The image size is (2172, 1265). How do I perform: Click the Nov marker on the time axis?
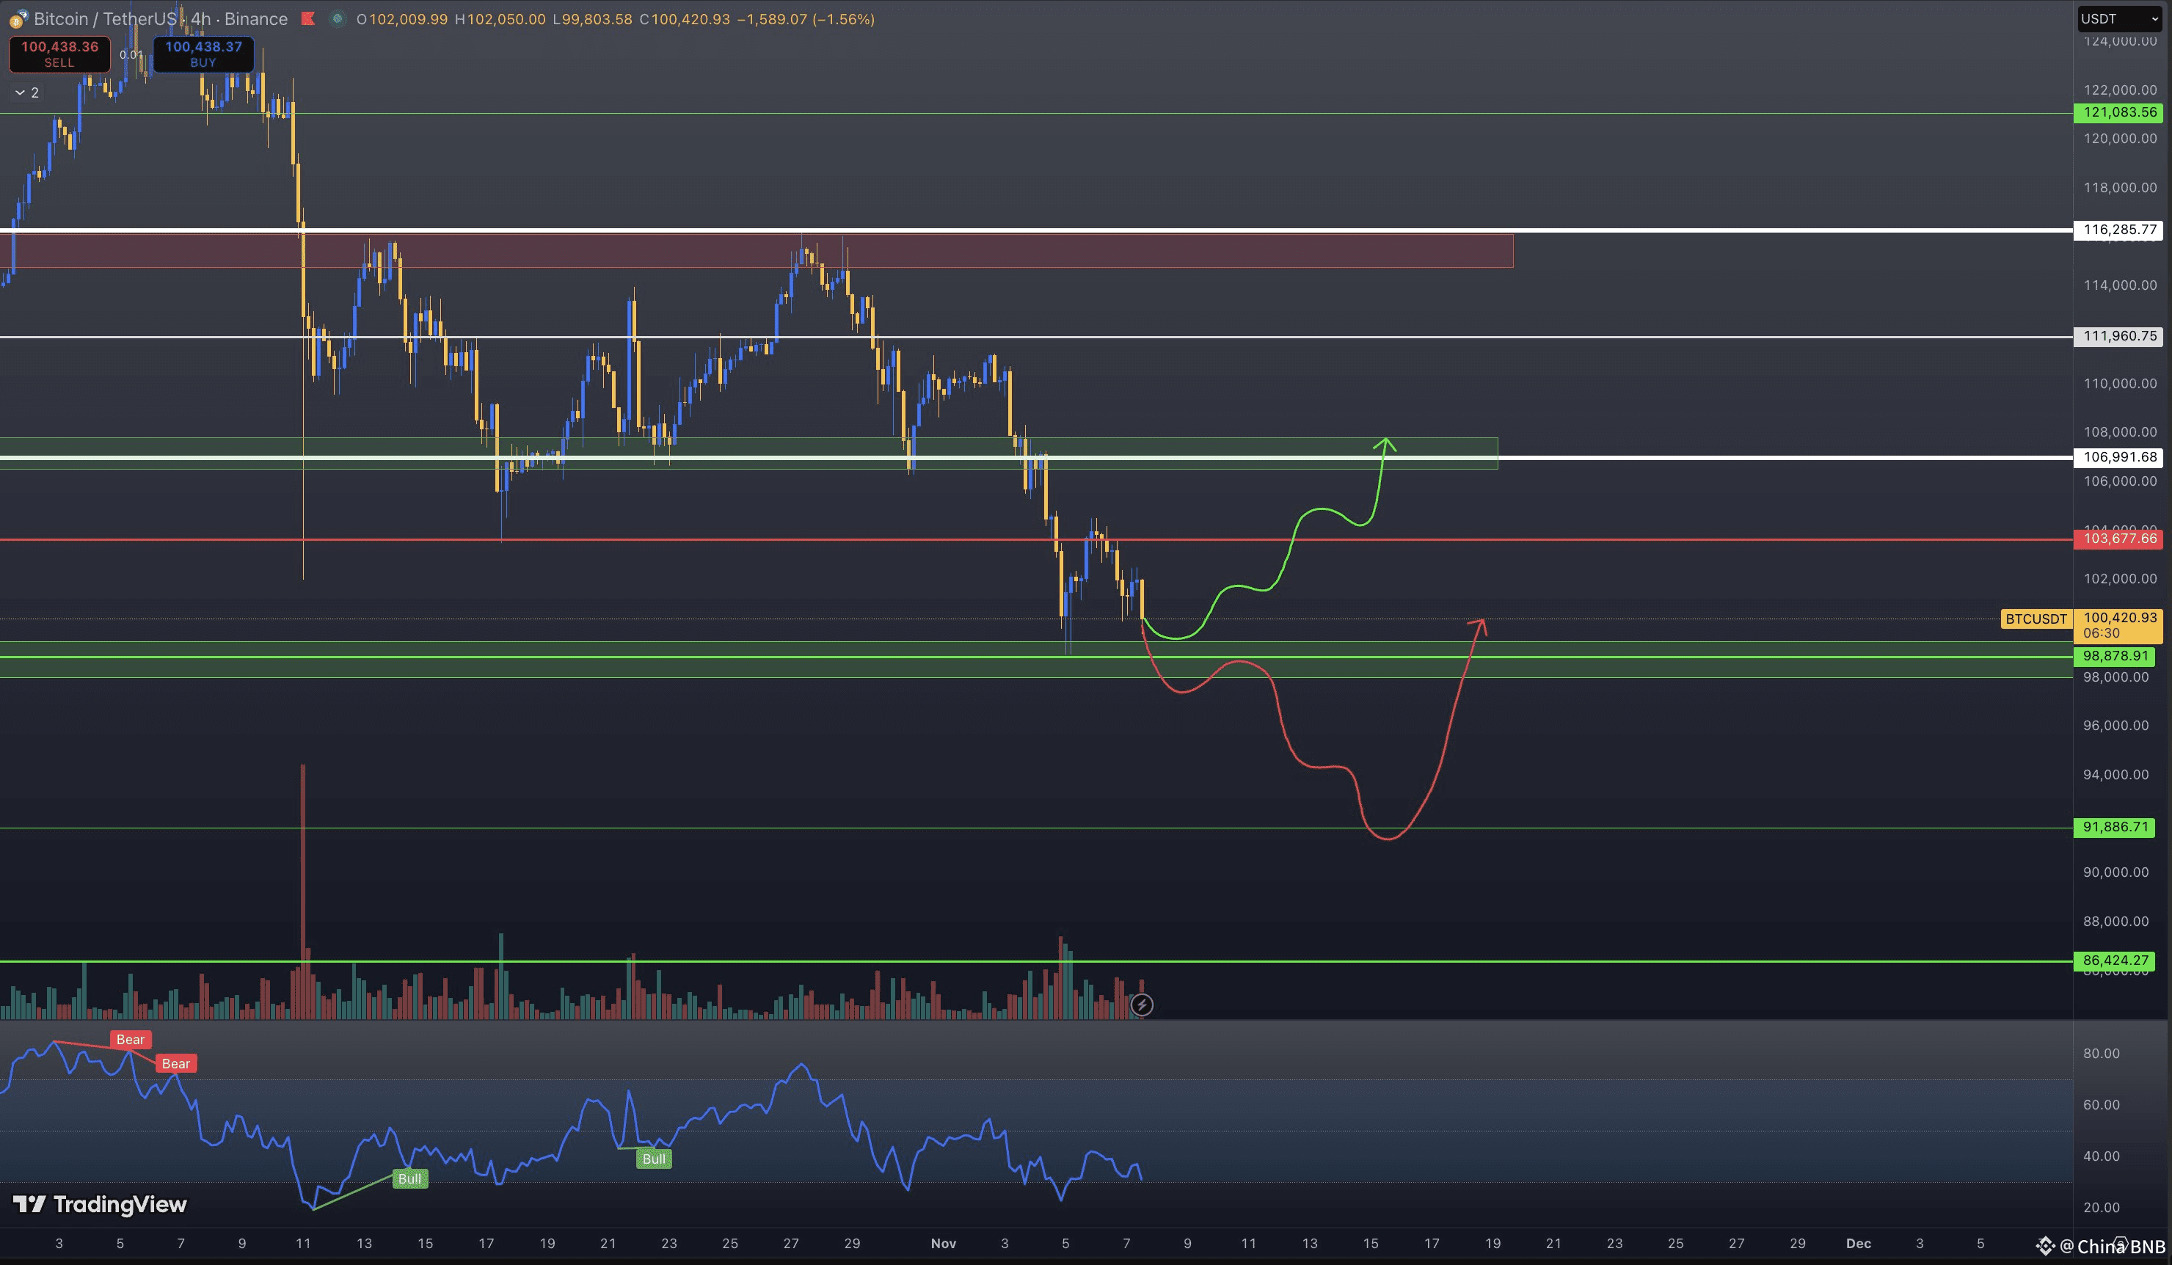(x=943, y=1244)
